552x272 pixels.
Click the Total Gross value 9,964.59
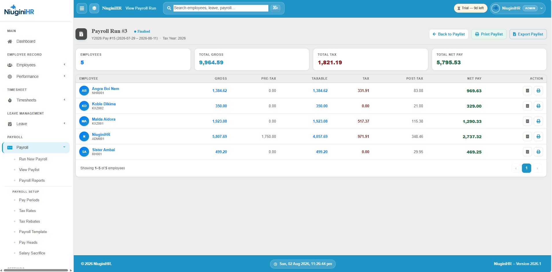211,63
